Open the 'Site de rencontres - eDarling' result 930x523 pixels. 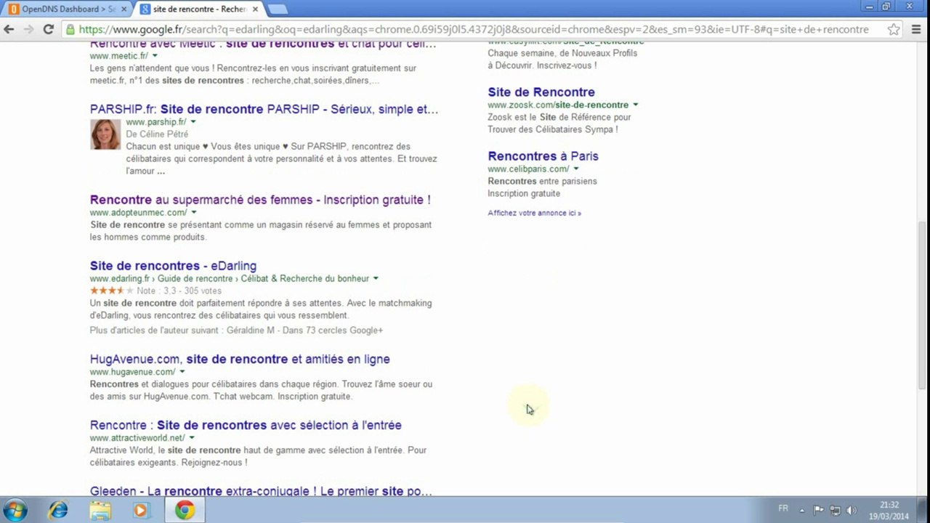click(173, 266)
